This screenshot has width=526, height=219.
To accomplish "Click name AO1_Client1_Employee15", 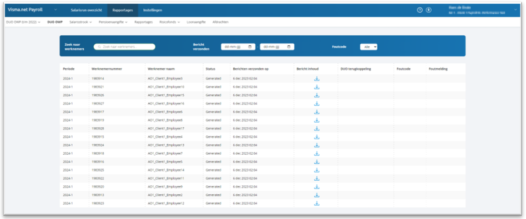I will click(x=166, y=95).
